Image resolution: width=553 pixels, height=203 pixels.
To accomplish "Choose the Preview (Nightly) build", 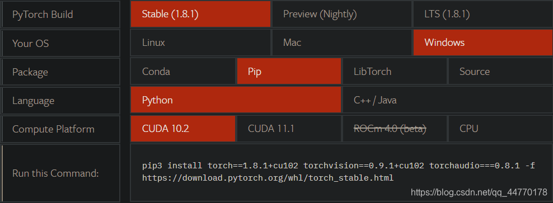I will [342, 14].
